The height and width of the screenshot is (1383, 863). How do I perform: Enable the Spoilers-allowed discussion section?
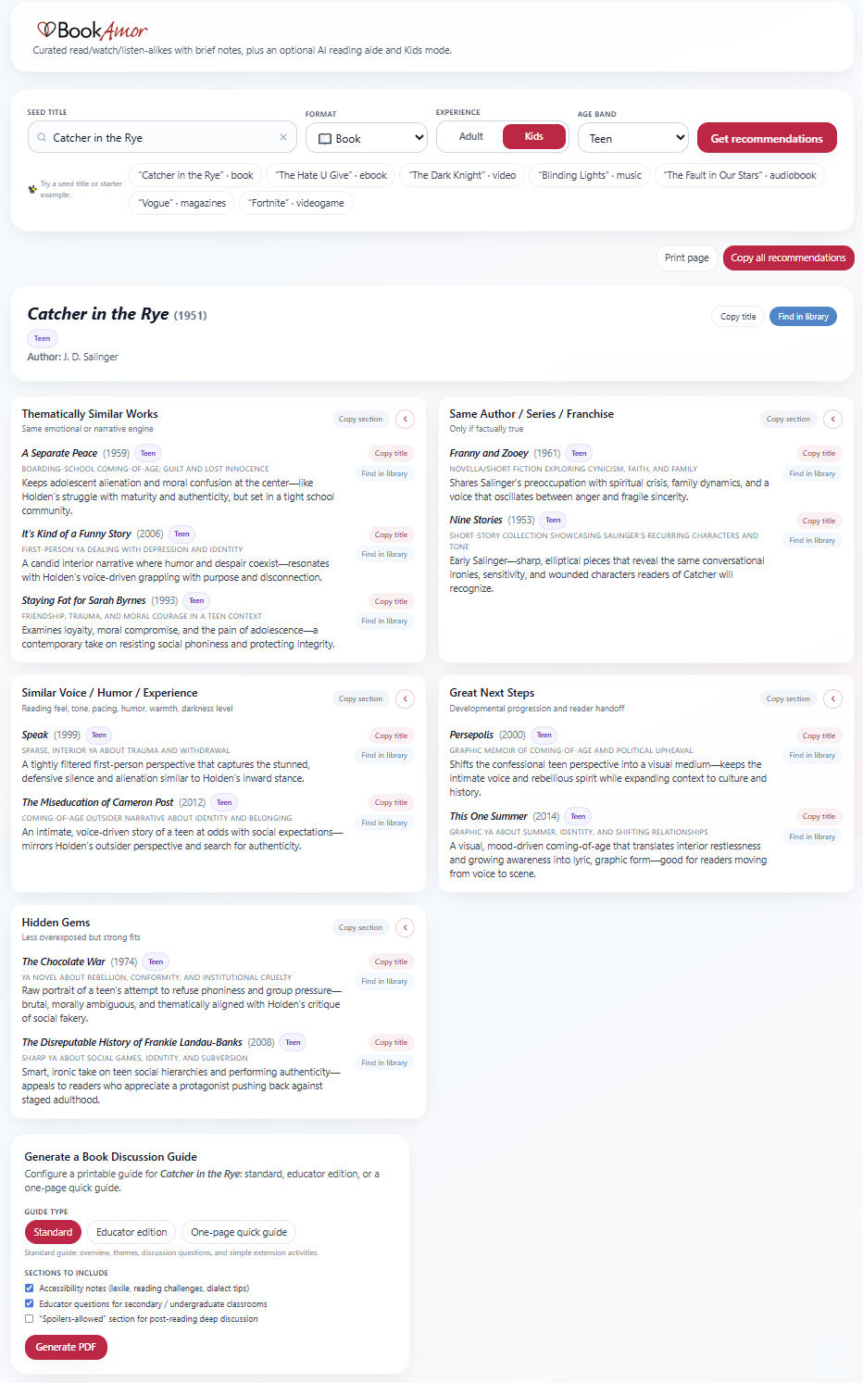click(29, 1318)
